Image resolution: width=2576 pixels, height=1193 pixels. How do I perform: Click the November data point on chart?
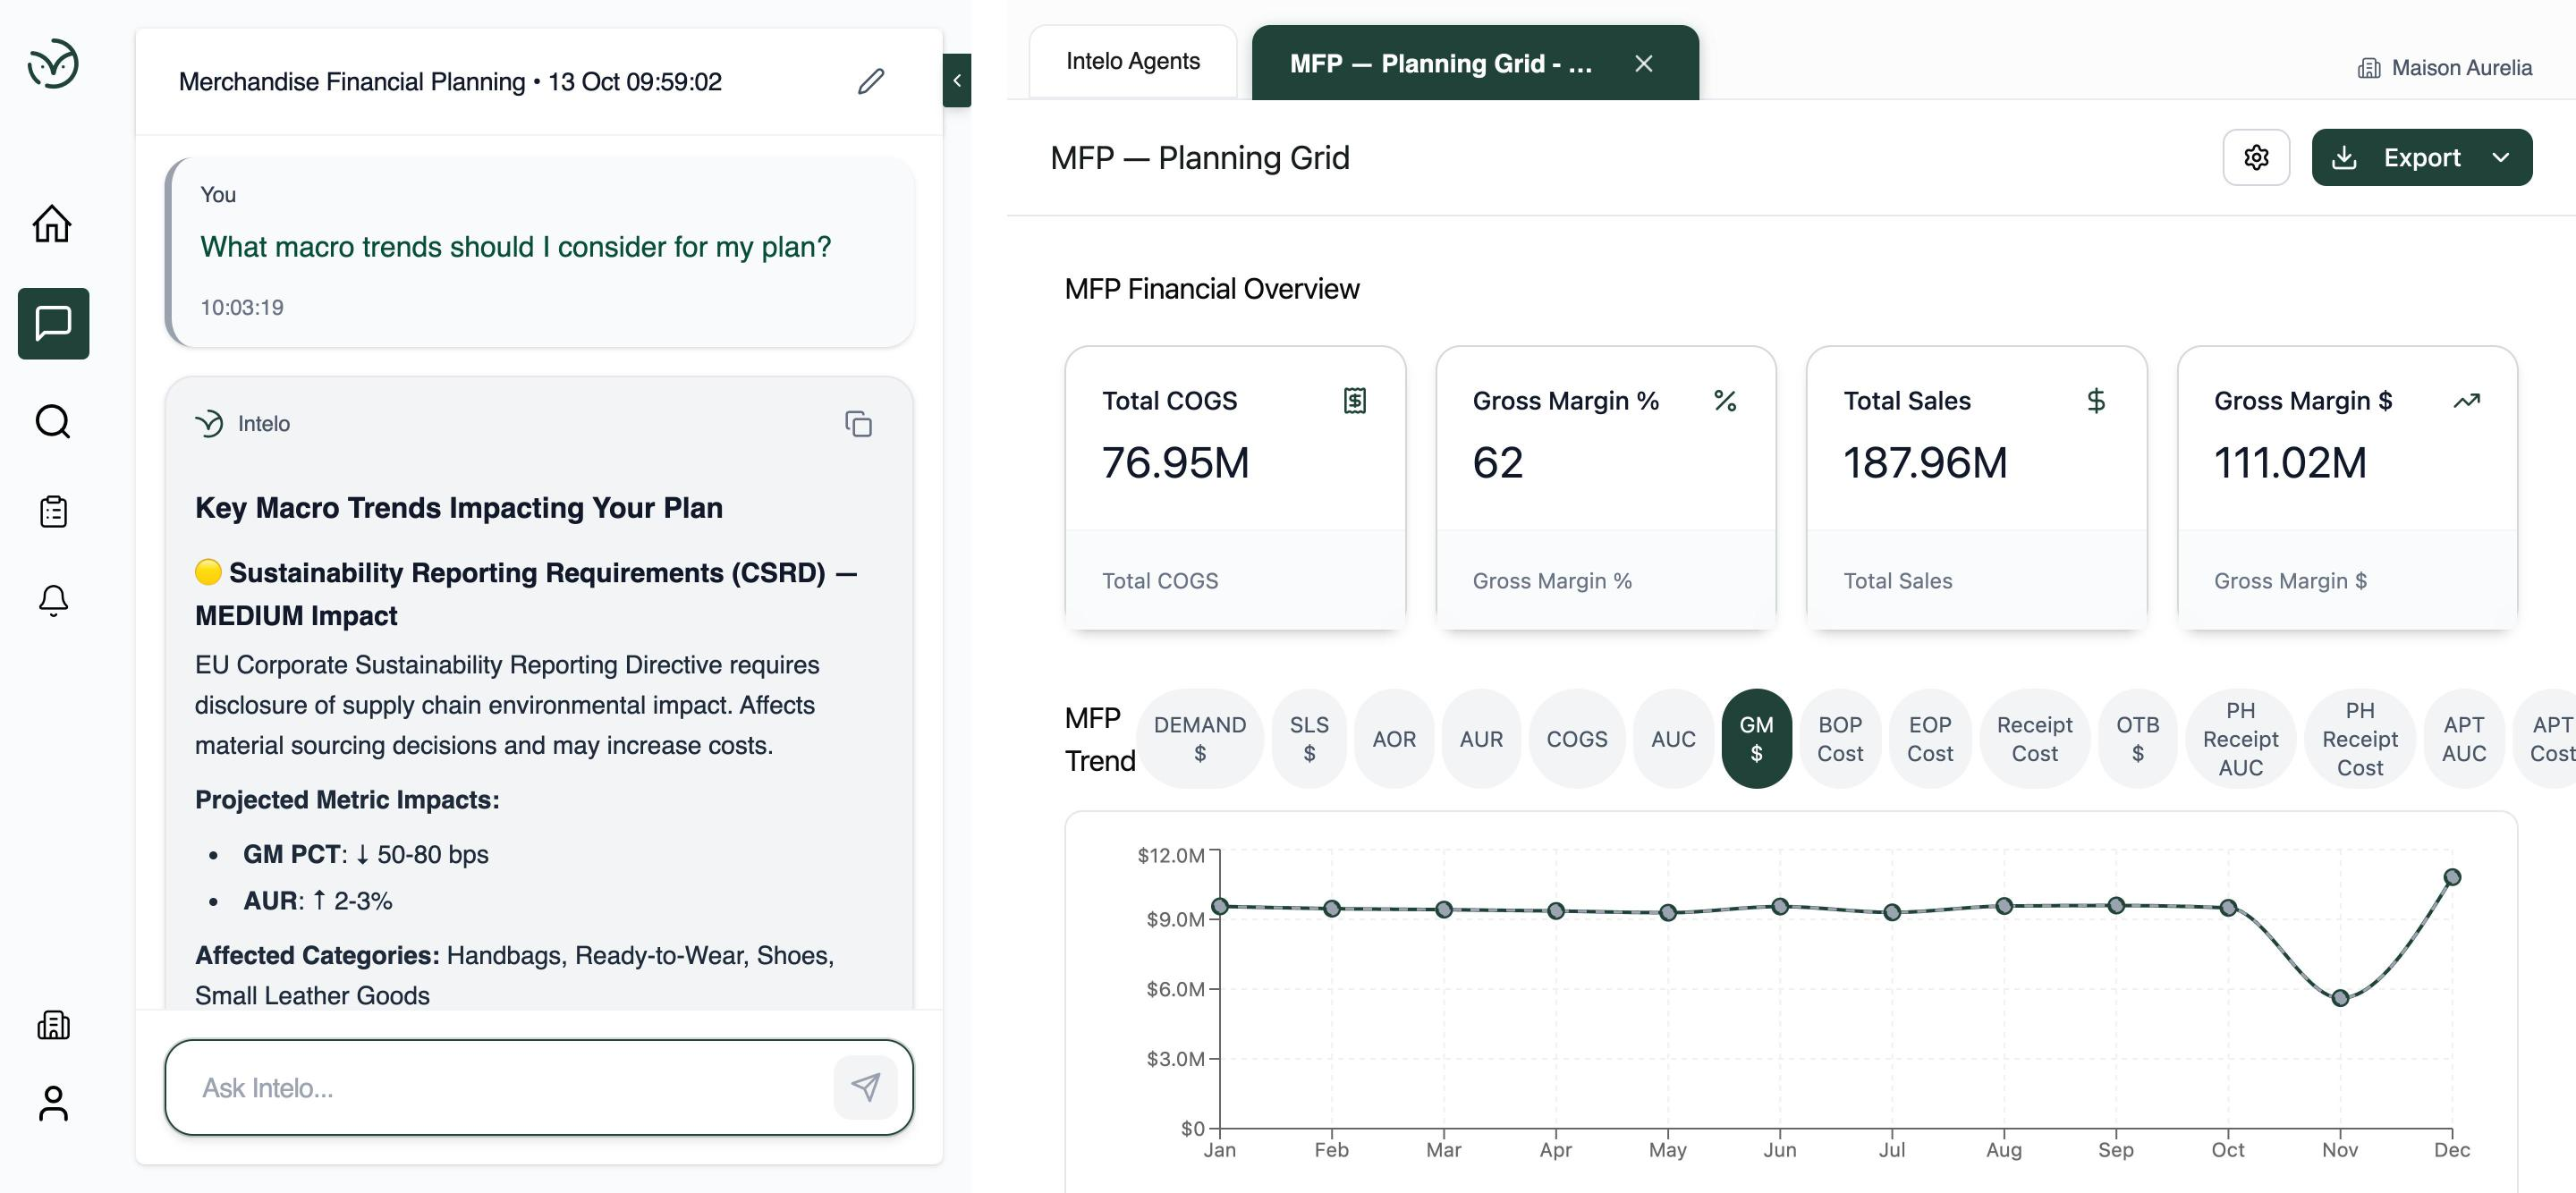pyautogui.click(x=2340, y=998)
